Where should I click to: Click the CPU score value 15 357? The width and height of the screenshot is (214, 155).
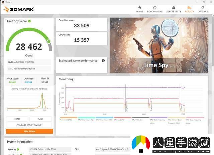[x=82, y=40]
